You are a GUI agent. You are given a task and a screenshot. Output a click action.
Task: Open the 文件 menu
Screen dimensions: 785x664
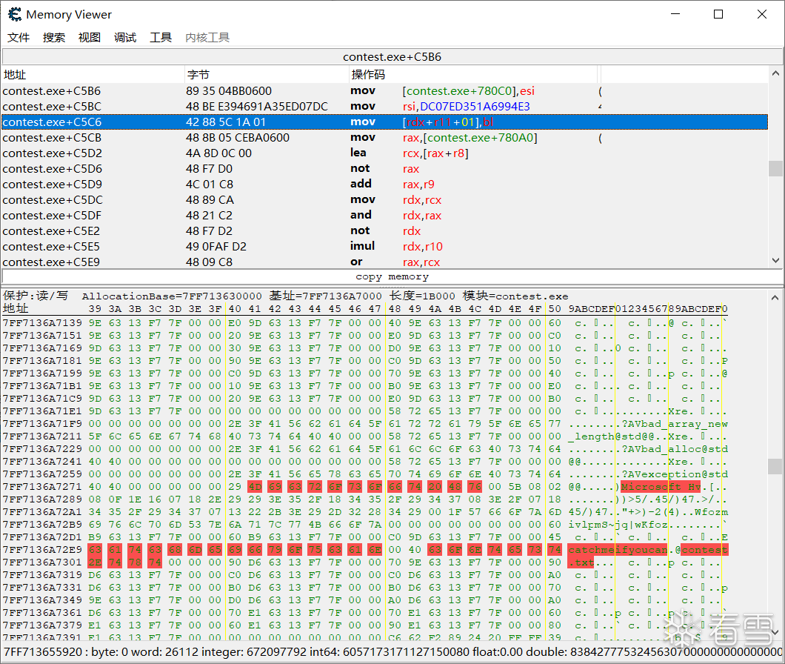[x=19, y=38]
